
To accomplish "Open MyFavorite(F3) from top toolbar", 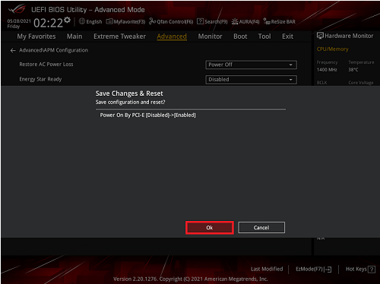I will coord(125,22).
